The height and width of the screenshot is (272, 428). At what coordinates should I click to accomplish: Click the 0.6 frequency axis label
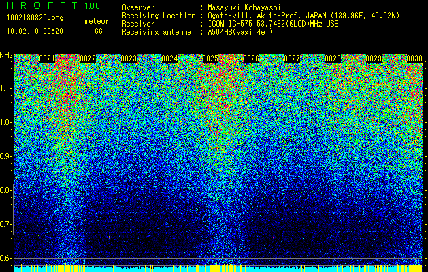(5, 258)
